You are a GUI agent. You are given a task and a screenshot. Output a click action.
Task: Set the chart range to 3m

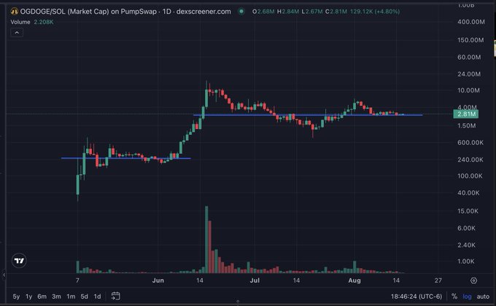(56, 297)
